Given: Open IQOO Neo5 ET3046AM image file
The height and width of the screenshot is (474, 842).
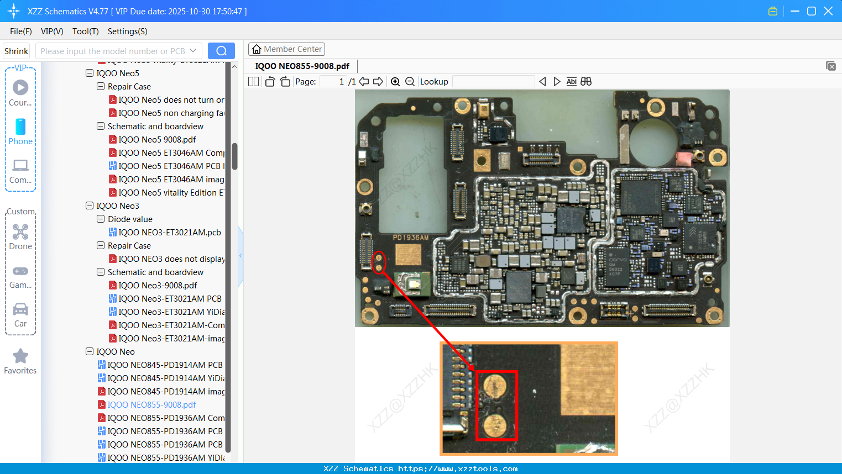Looking at the screenshot, I should [x=166, y=179].
